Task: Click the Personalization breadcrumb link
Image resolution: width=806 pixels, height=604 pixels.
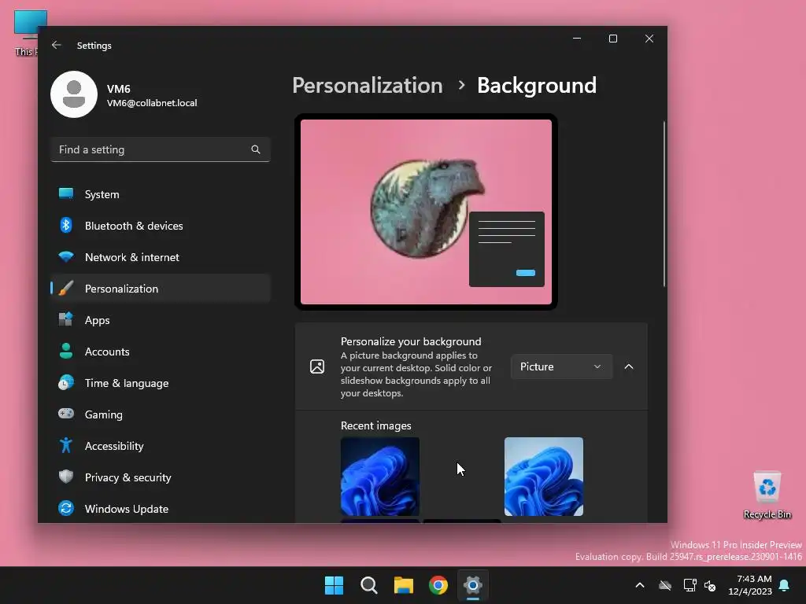Action: [x=368, y=85]
